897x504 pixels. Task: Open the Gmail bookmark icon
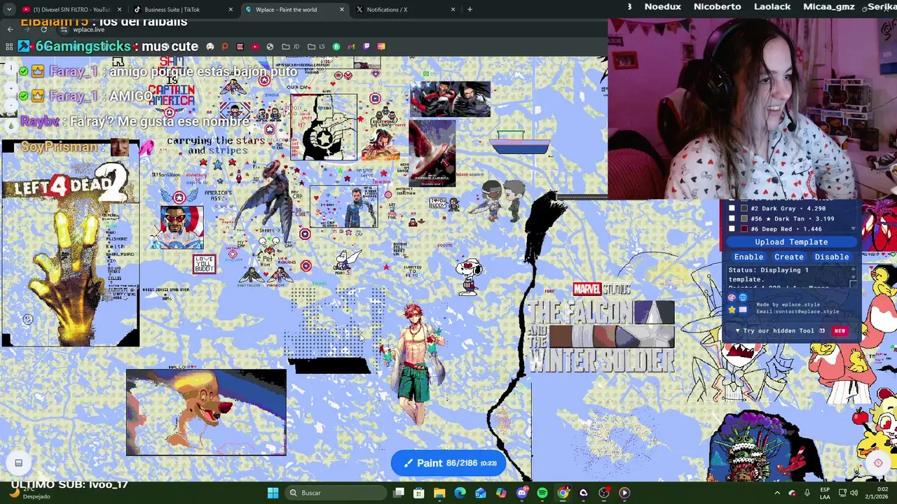[x=351, y=46]
